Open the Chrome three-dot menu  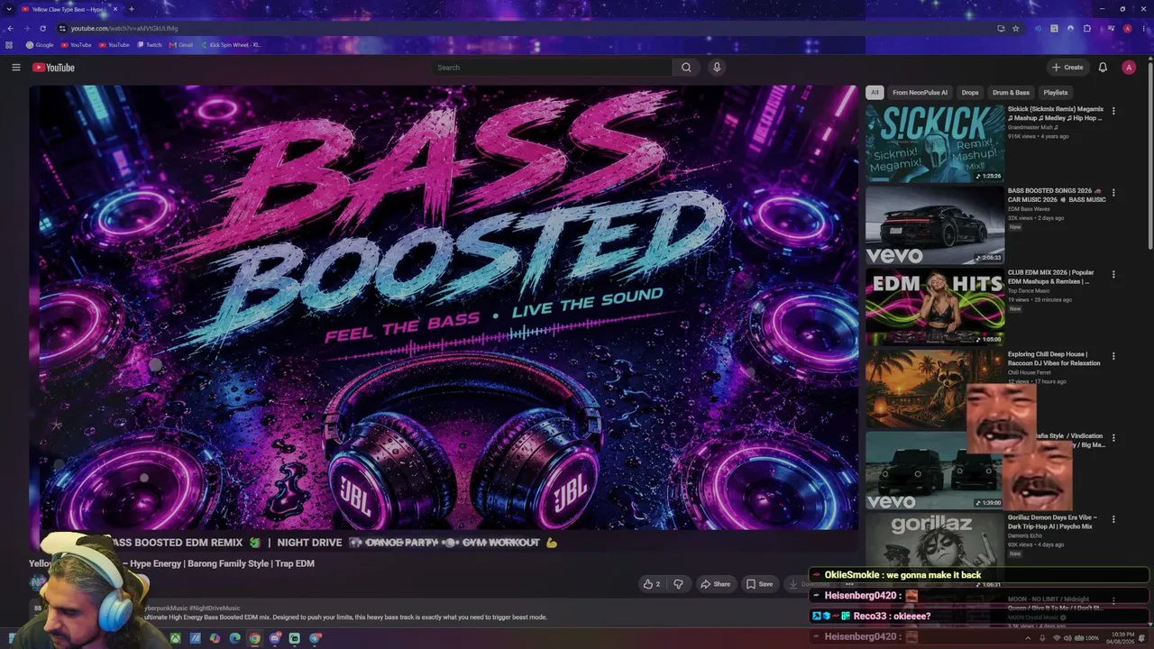coord(1144,28)
